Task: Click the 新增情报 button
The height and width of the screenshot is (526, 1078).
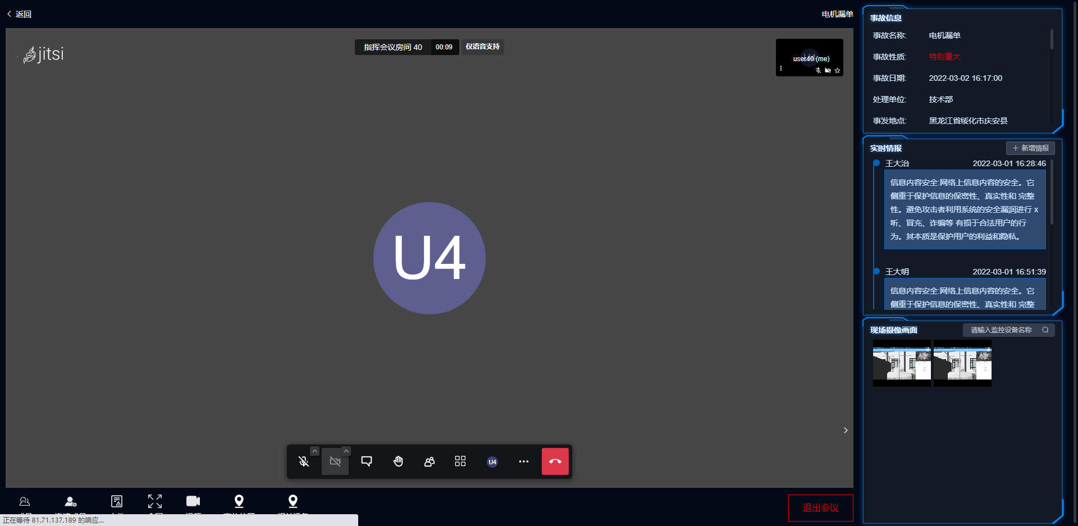Action: pyautogui.click(x=1030, y=148)
